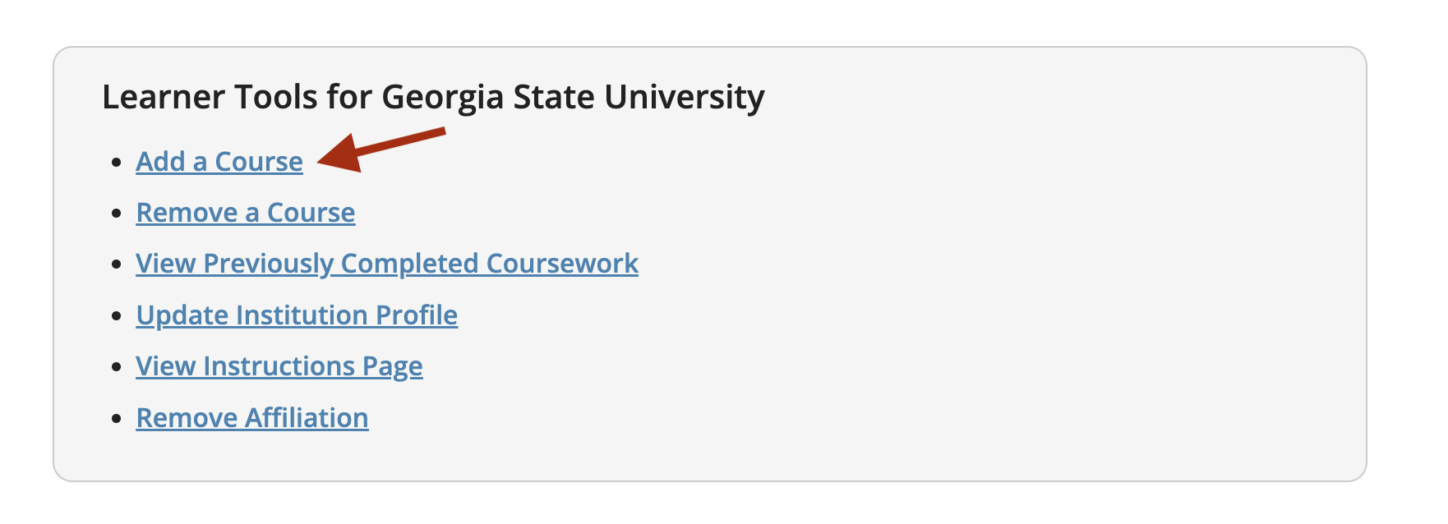Click the word "Instructions" in the fifth link

click(x=279, y=366)
